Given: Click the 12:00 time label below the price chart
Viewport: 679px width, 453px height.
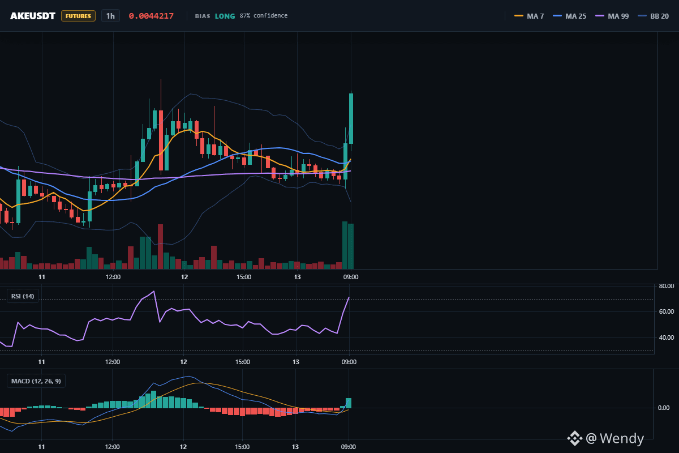Looking at the screenshot, I should [113, 277].
